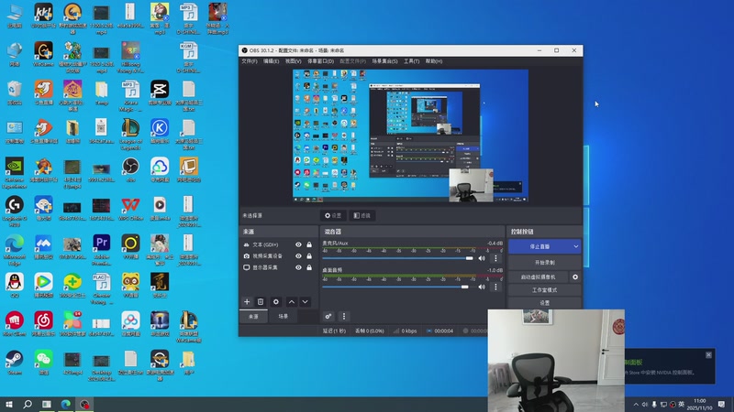Click the OBS preview canvas
Viewport: 734px width, 412px height.
(410, 136)
